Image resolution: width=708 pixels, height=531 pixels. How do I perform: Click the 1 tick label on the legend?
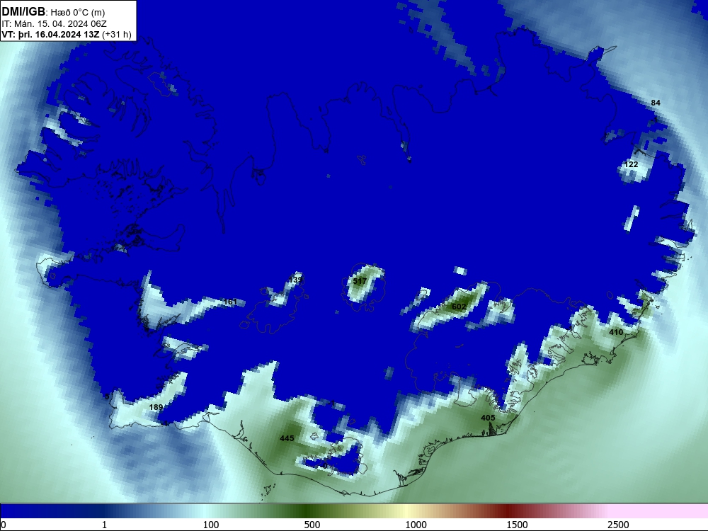[x=104, y=525]
